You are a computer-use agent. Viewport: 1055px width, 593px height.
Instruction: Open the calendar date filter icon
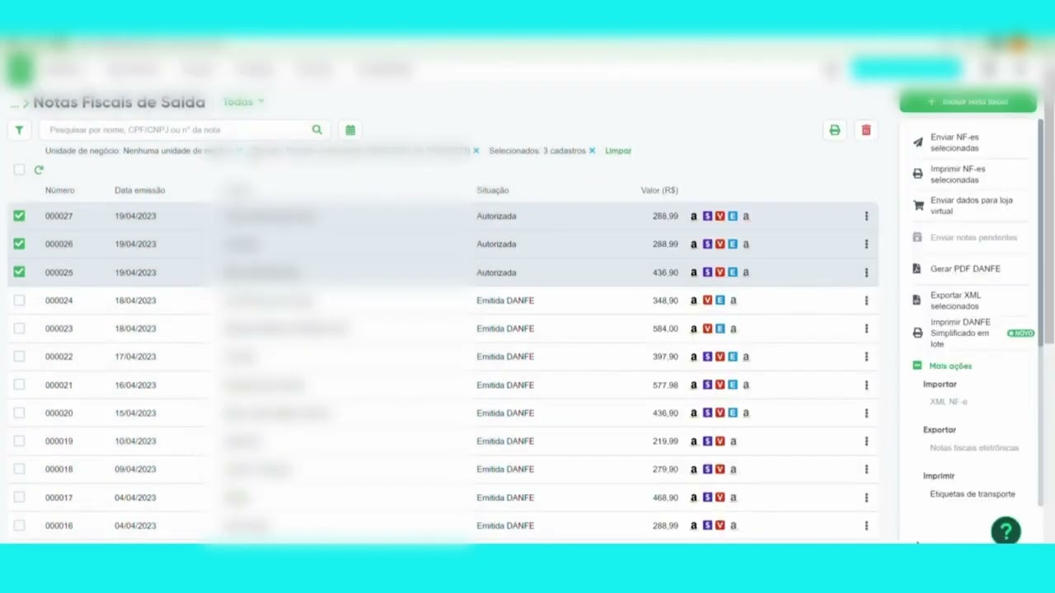tap(350, 130)
